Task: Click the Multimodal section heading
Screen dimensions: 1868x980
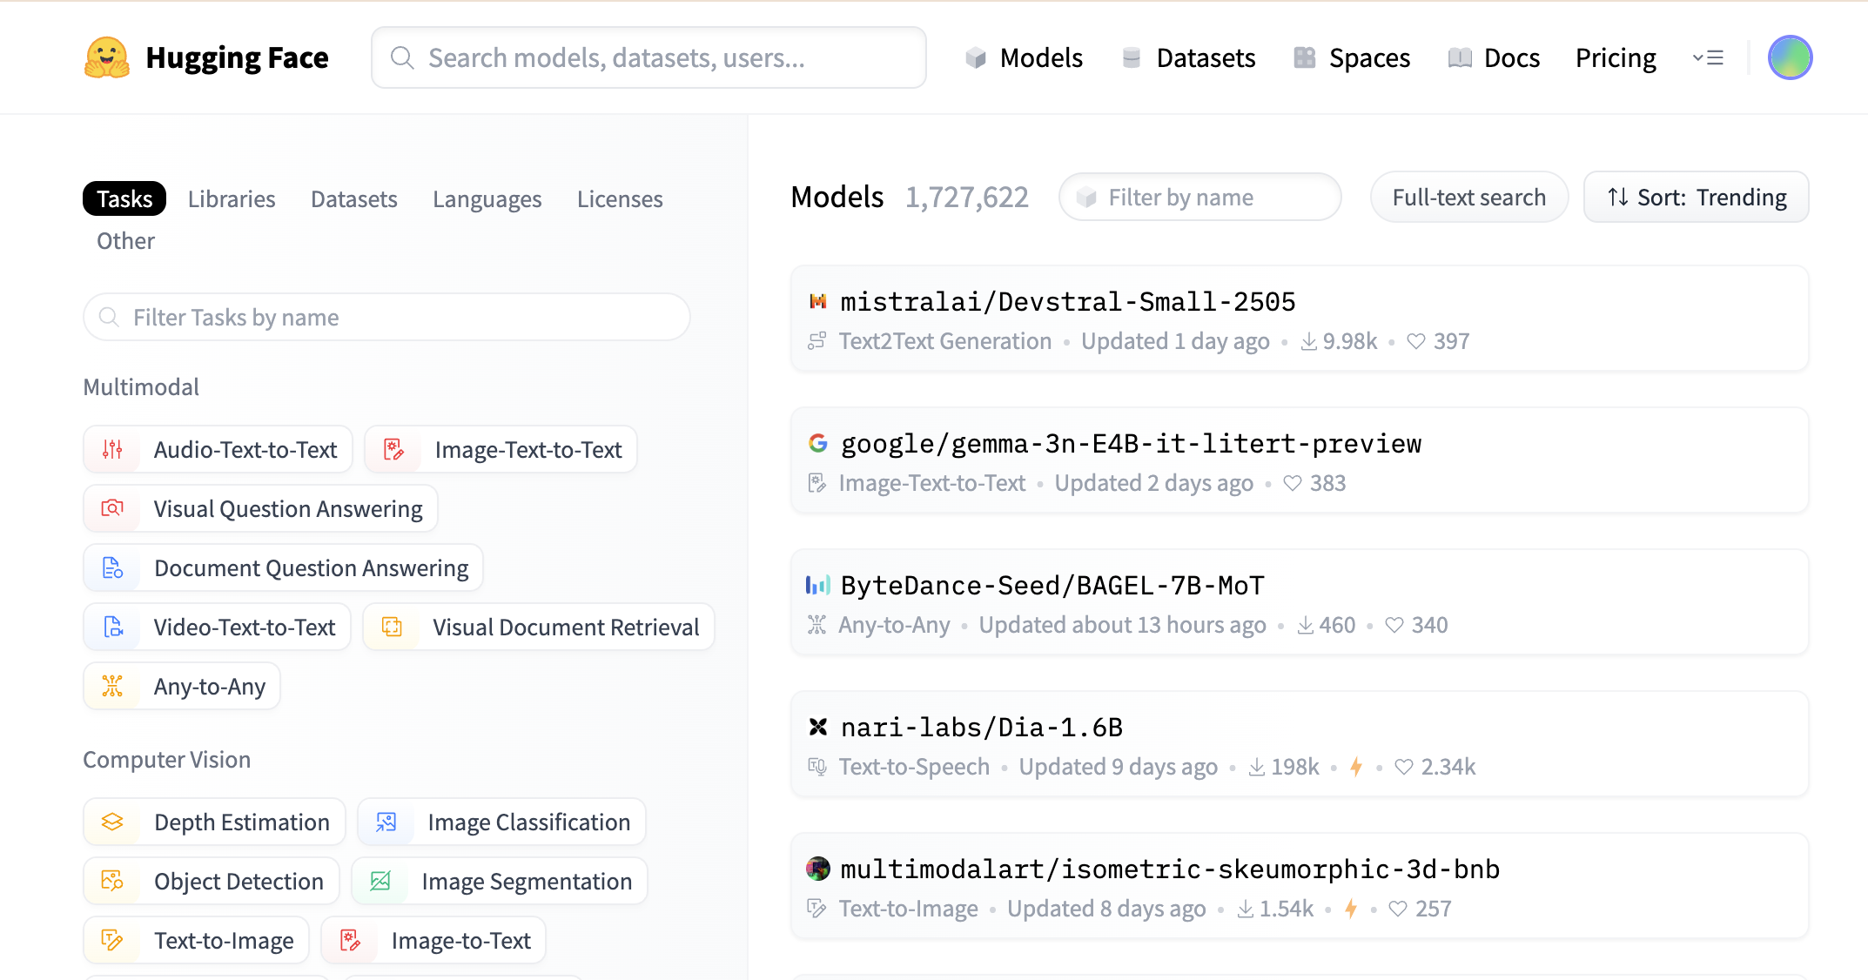Action: 141,387
